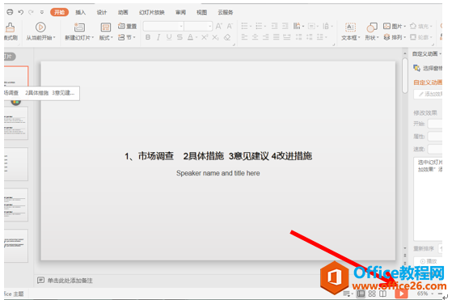Align text left
The width and height of the screenshot is (452, 300).
tap(244, 37)
